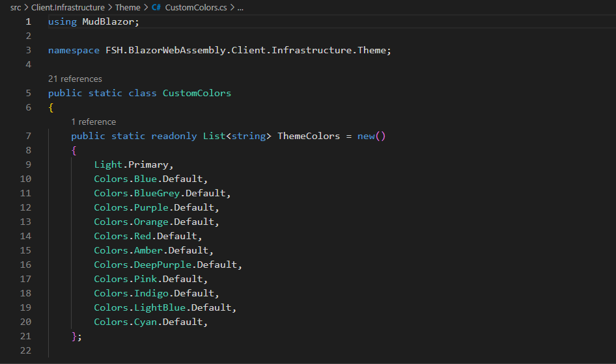Screen dimensions: 616x364
Task: Show the 21 references code lens
Action: [x=75, y=79]
